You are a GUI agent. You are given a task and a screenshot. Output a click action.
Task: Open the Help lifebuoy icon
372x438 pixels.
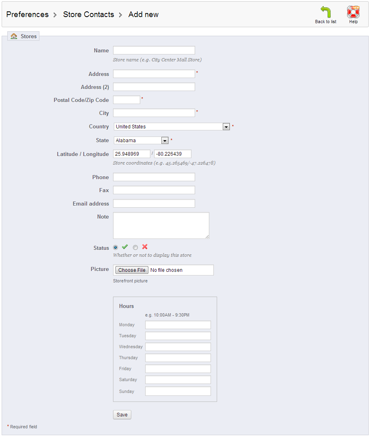[x=353, y=12]
